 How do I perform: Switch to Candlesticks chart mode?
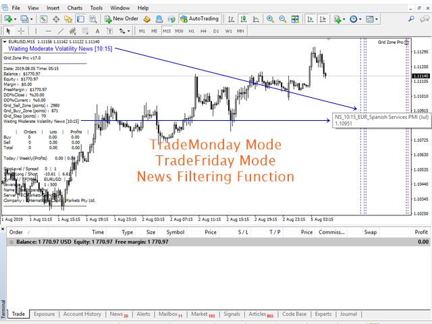(244, 19)
